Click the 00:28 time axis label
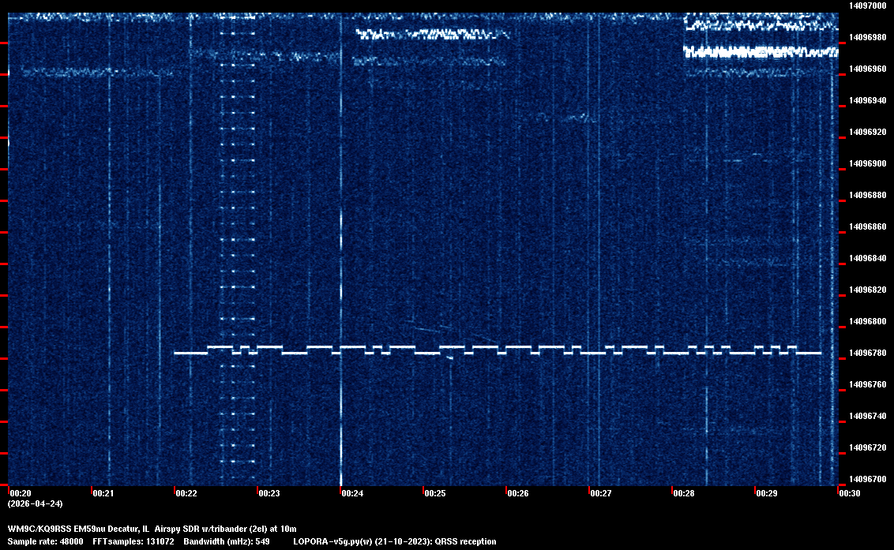The width and height of the screenshot is (894, 550). pyautogui.click(x=684, y=493)
